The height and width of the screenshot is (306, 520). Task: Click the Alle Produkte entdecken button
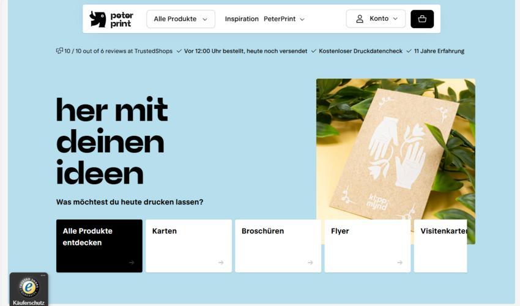(x=99, y=246)
